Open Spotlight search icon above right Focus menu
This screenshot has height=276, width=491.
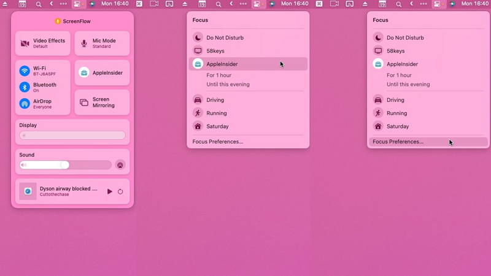point(398,4)
